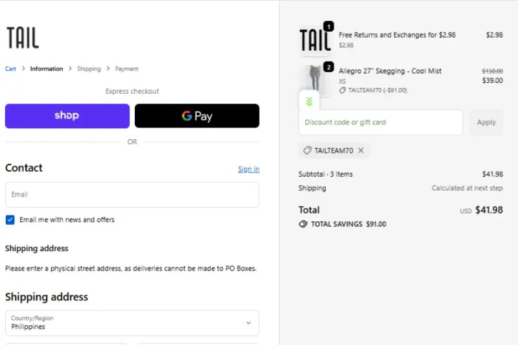This screenshot has height=345, width=518.
Task: Click the quantity badge 2 on Skegging item
Action: pyautogui.click(x=329, y=67)
